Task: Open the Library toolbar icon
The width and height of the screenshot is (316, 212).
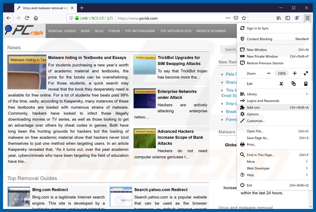Action: pyautogui.click(x=279, y=18)
